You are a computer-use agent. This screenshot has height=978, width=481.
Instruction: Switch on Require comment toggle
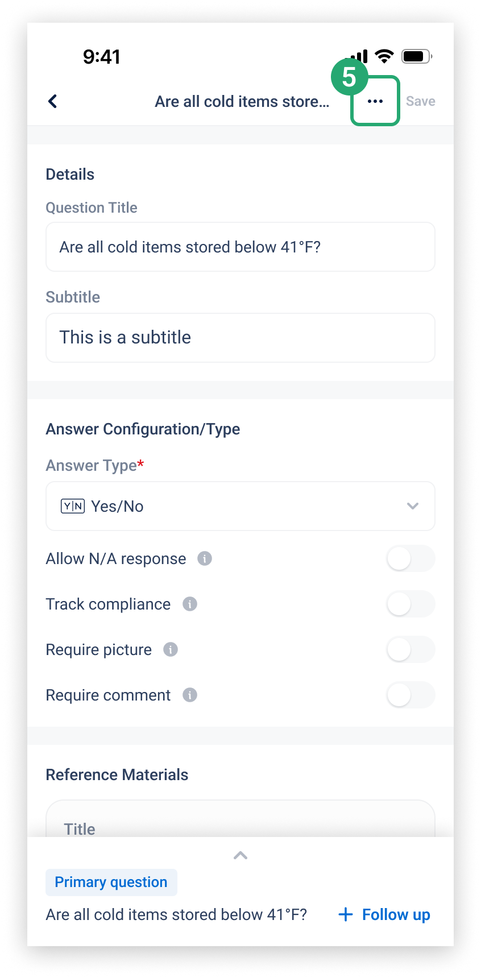pyautogui.click(x=411, y=695)
